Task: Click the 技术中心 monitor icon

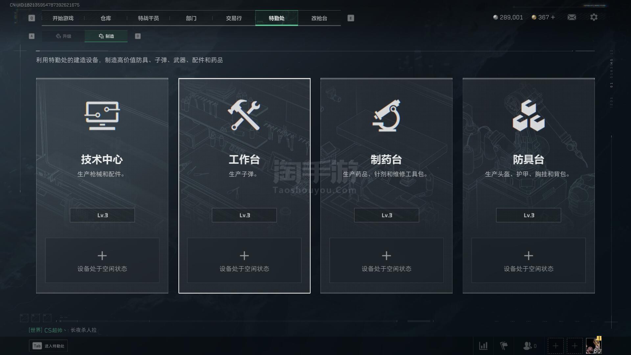Action: (x=102, y=115)
